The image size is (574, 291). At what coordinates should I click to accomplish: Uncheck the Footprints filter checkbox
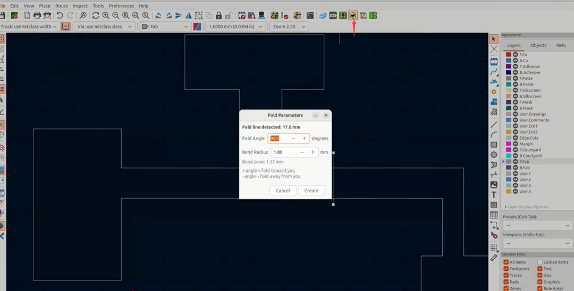506,269
